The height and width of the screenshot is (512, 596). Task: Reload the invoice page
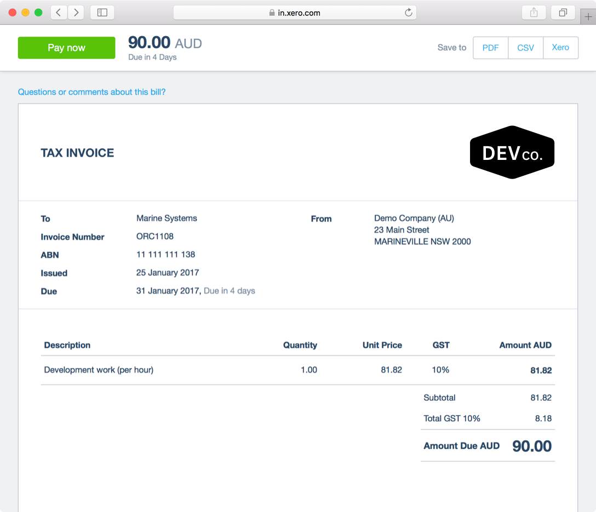click(x=408, y=12)
